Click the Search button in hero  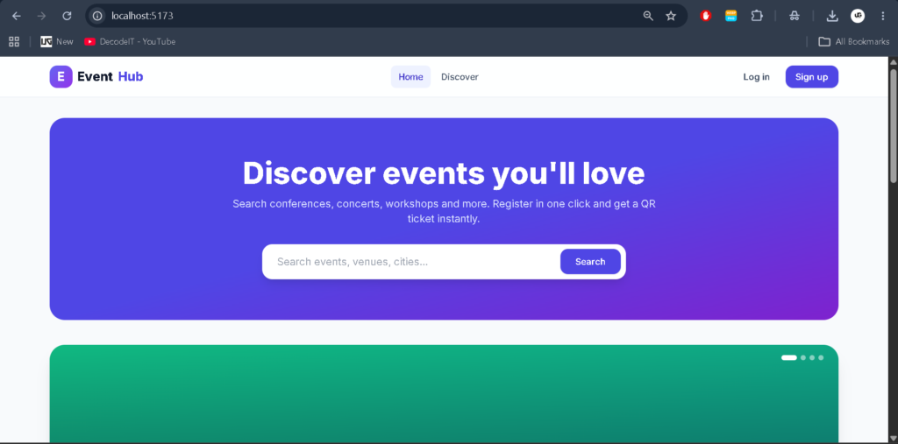[x=590, y=262]
